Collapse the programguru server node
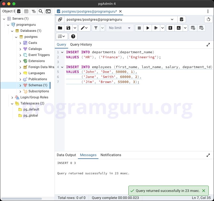 click(8, 25)
